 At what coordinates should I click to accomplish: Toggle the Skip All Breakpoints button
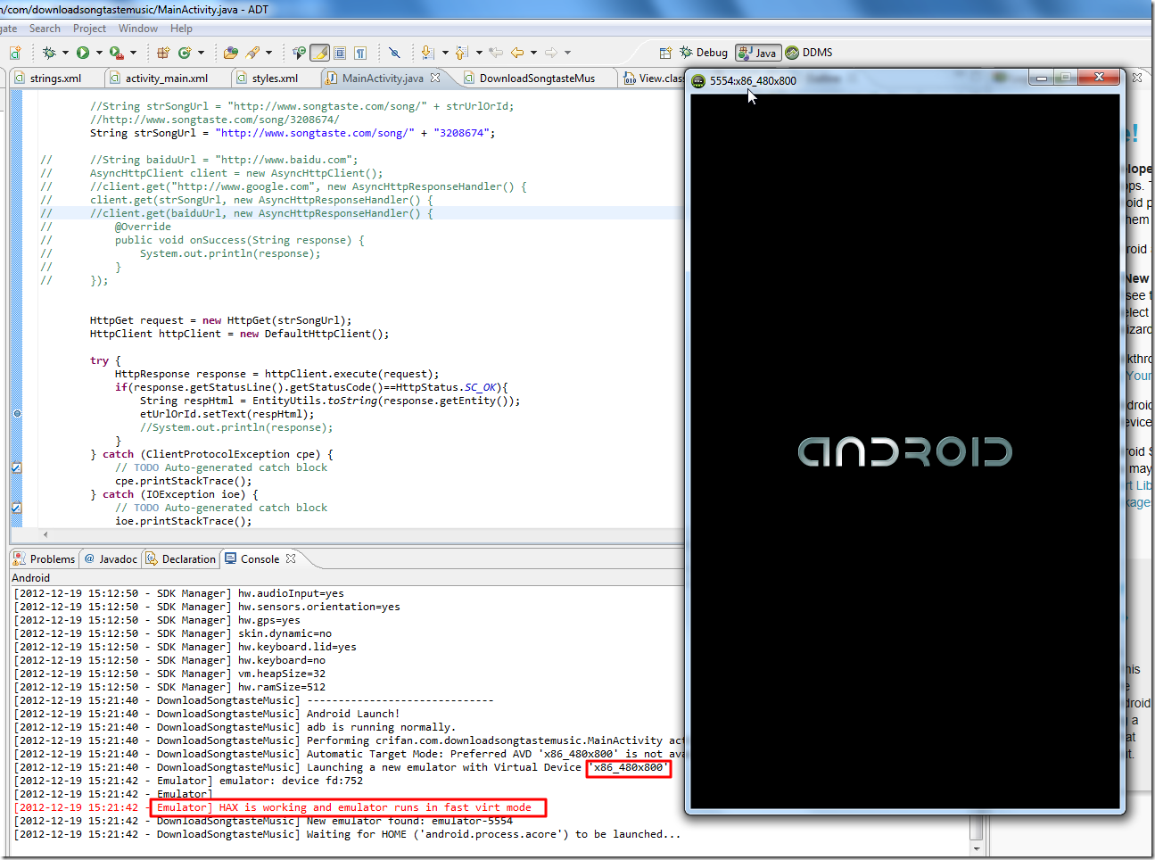click(394, 53)
